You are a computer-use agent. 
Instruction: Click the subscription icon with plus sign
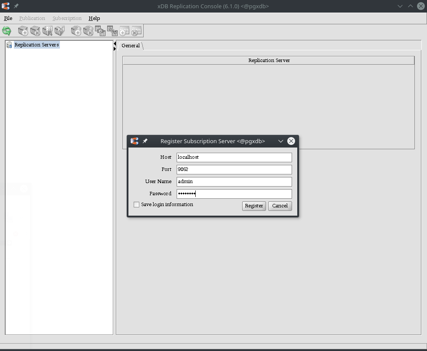76,31
